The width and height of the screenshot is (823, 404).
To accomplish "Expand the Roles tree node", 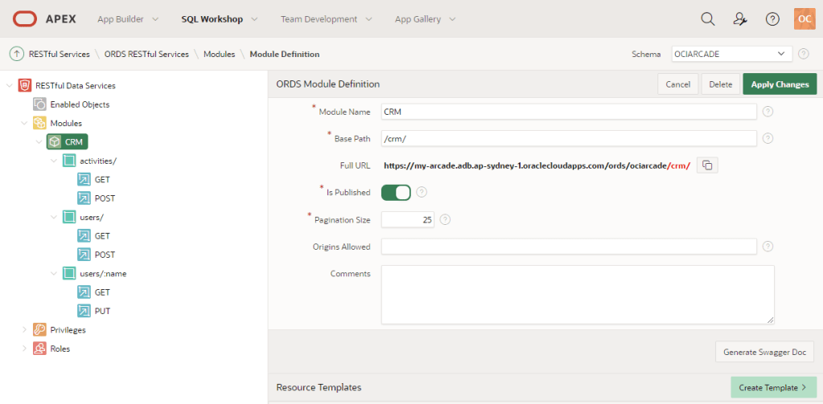I will point(24,349).
